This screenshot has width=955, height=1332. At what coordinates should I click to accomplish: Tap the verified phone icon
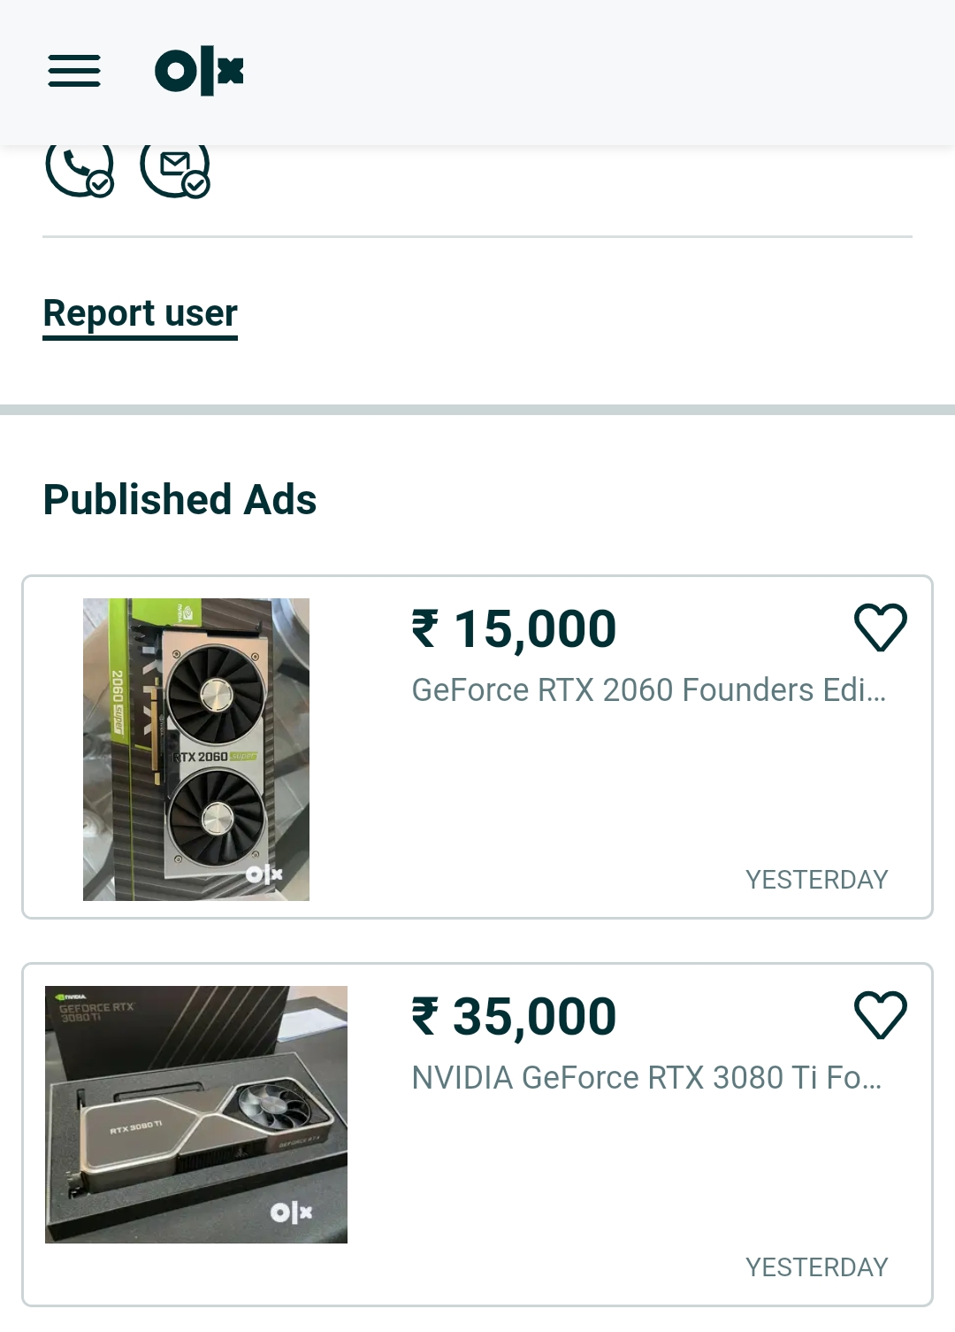click(80, 167)
